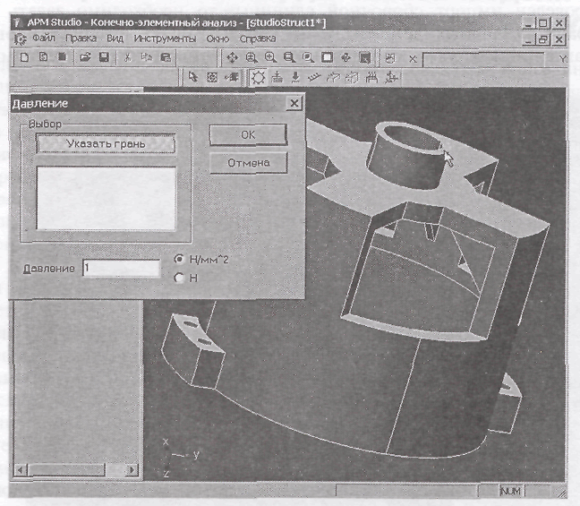Choose the pressure load tool with circle-and-rays icon
Screen dimensions: 580x506
[258, 77]
